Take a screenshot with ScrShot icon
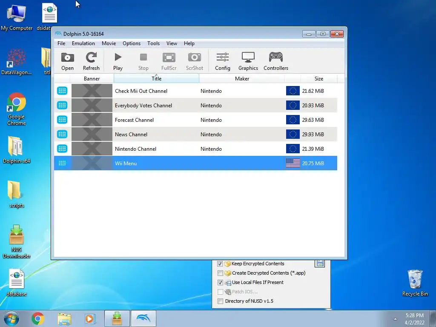The height and width of the screenshot is (327, 436). tap(194, 61)
